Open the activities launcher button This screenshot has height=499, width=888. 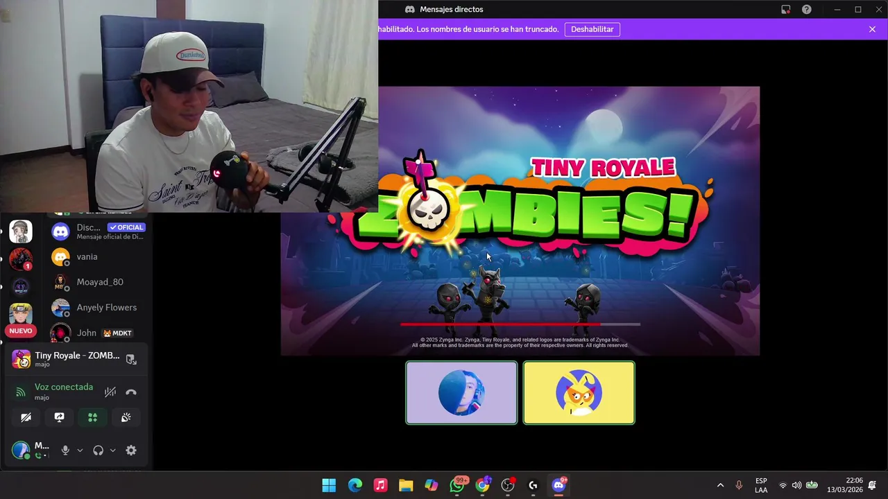tap(92, 417)
